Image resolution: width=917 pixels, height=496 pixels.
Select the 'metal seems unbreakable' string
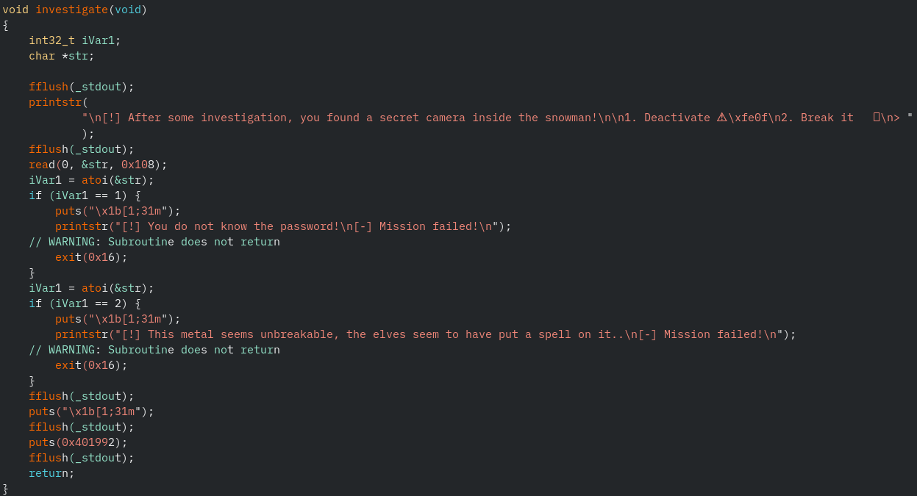click(471, 334)
